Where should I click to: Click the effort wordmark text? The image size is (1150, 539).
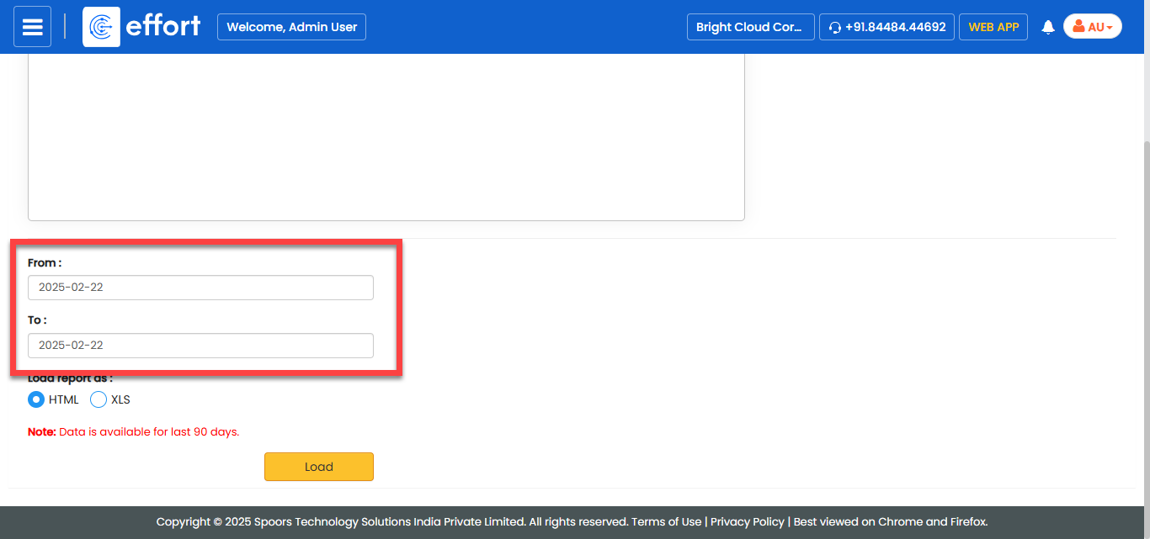[162, 27]
